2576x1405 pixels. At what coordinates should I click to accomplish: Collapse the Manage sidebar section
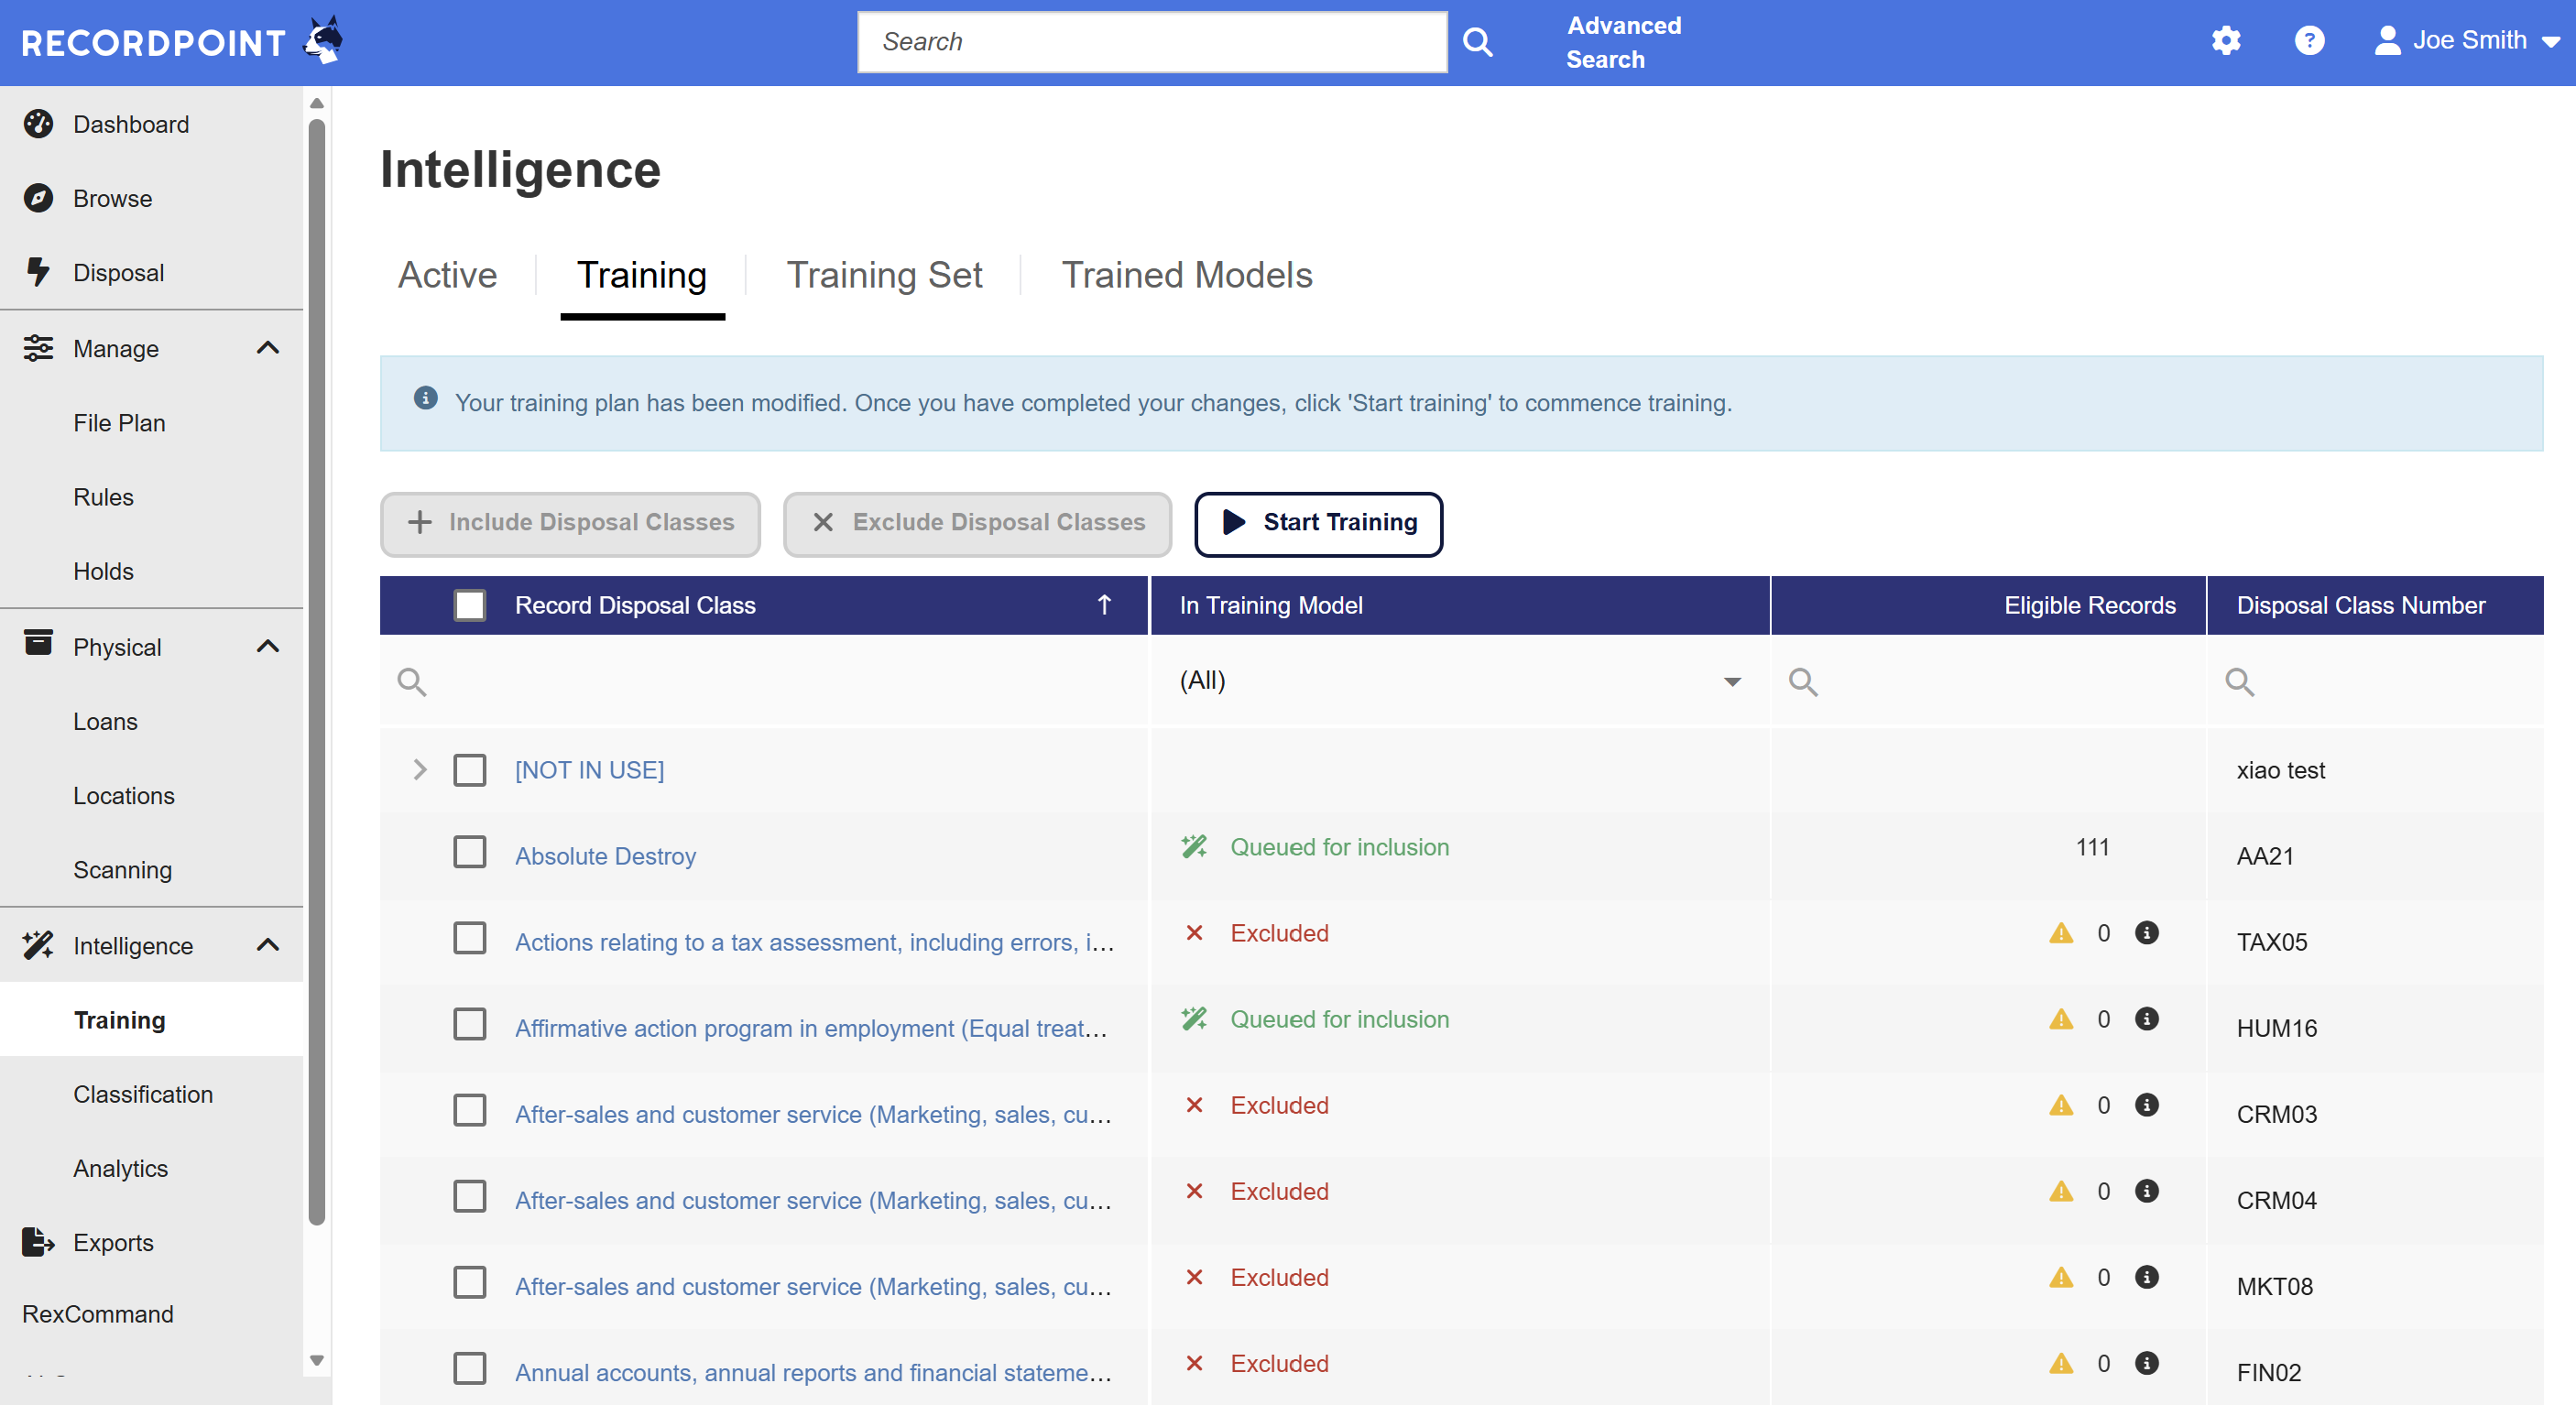point(267,348)
